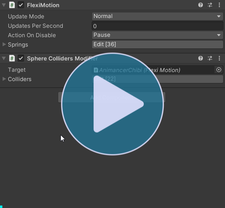This screenshot has height=208, width=225.
Task: Click the Updates Per Second field
Action: pyautogui.click(x=157, y=26)
